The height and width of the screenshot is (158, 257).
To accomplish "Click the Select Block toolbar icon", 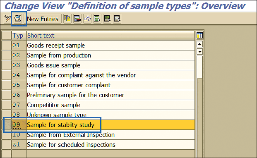I will 107,19.
